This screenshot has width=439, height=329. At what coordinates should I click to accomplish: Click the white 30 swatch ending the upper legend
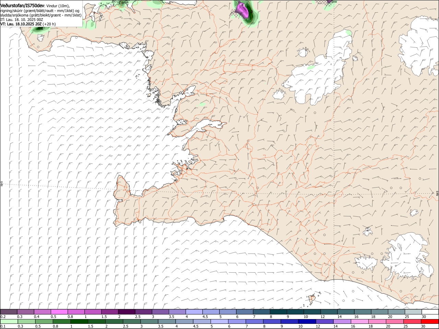tap(430, 312)
